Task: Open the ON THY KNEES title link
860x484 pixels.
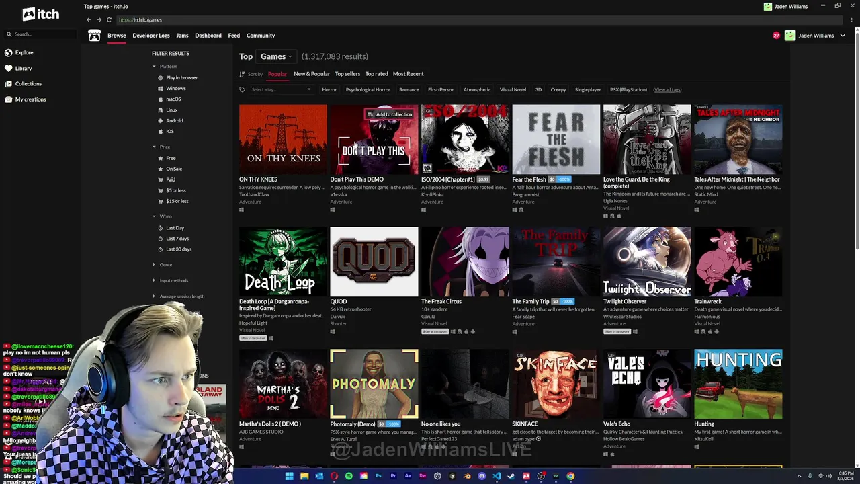Action: pos(258,179)
